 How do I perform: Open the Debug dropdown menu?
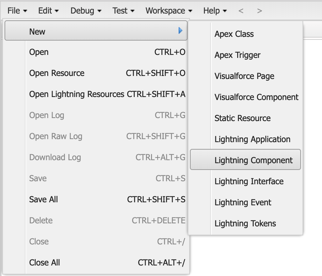[x=86, y=11]
